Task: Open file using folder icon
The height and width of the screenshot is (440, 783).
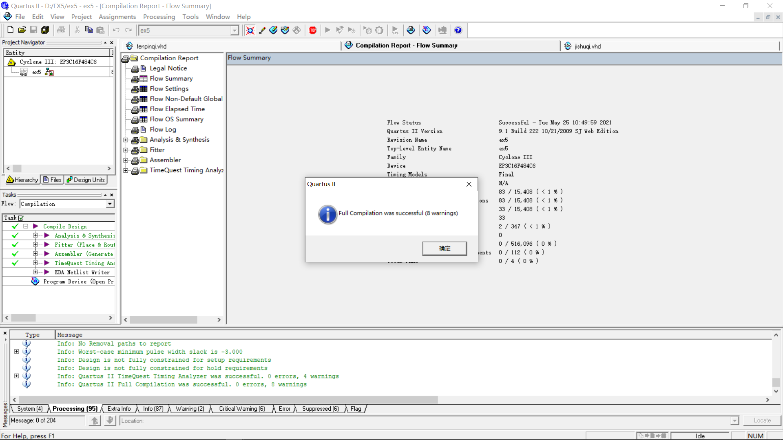Action: [22, 30]
